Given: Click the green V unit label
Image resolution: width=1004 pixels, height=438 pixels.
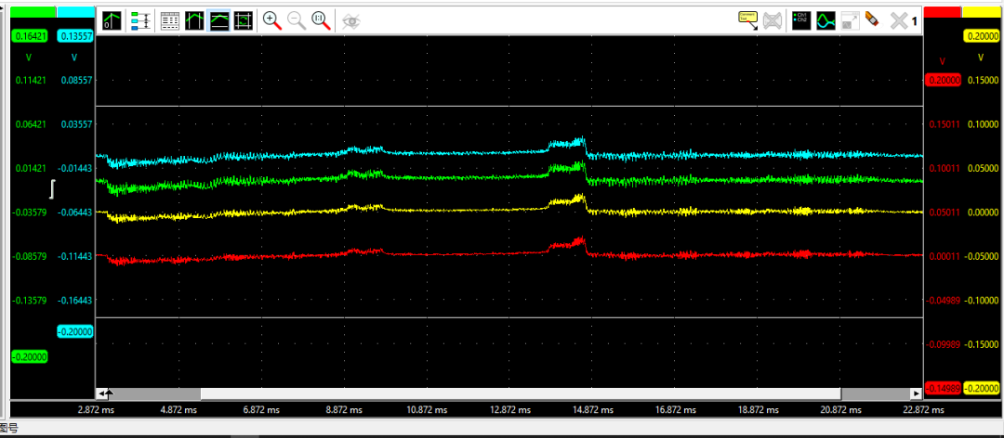Looking at the screenshot, I should [x=28, y=58].
